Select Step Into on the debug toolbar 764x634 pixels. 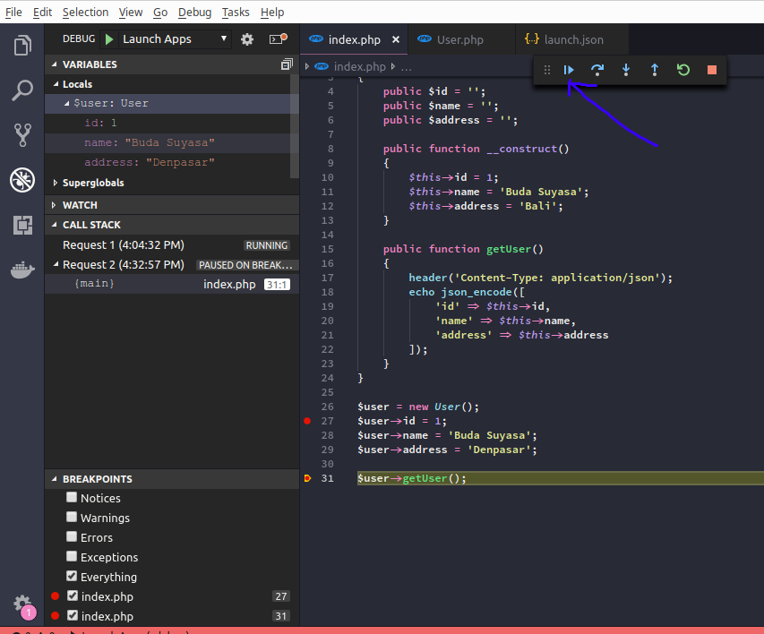coord(625,69)
